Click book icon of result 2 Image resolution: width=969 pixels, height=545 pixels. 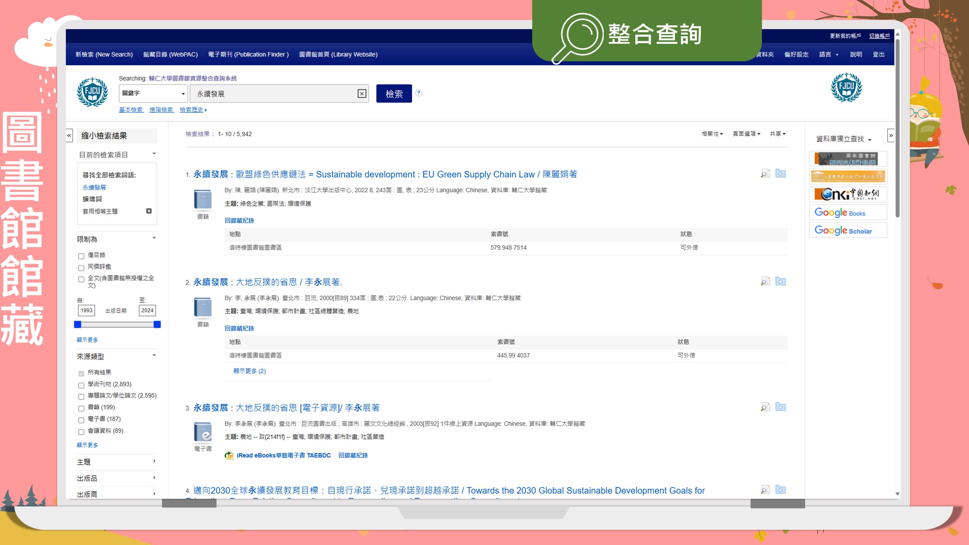click(203, 307)
